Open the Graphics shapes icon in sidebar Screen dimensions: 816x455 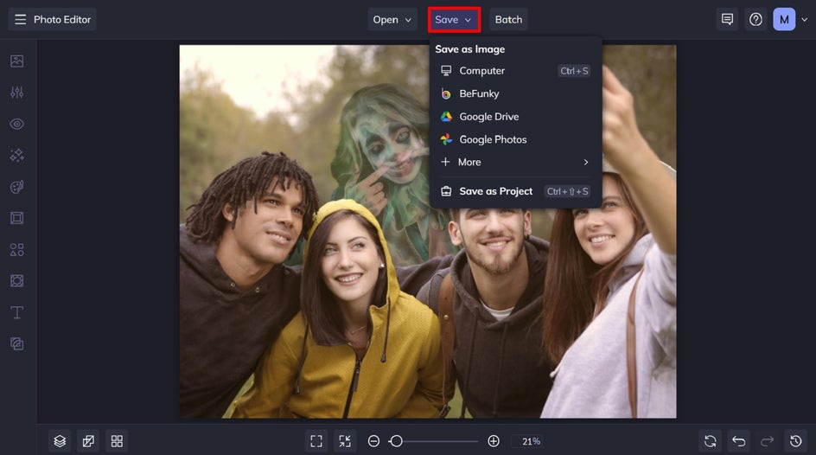pos(16,250)
